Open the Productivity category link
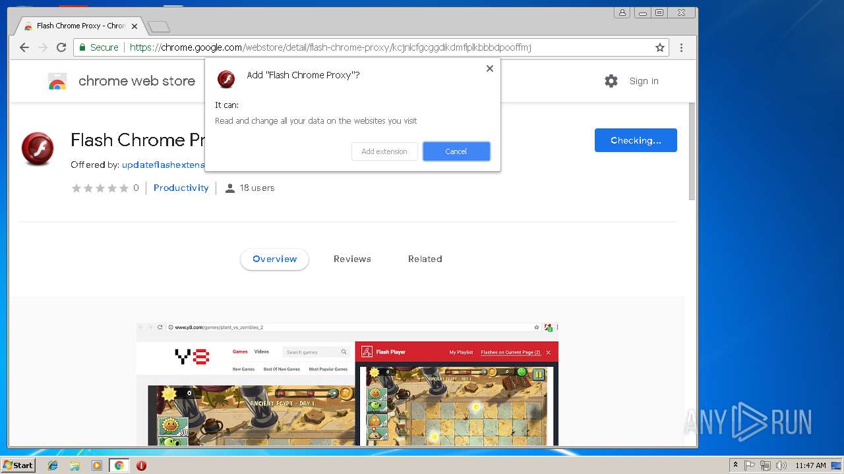 pos(181,188)
